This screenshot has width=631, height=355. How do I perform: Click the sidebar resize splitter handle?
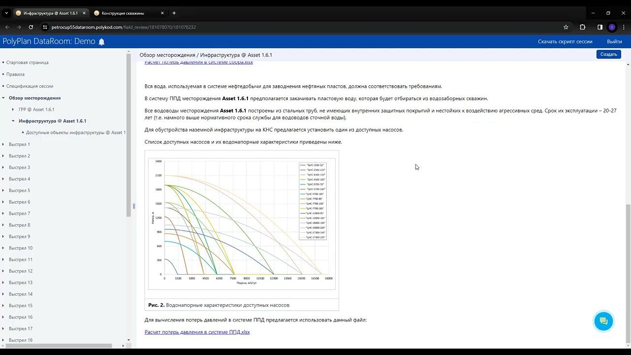coord(134,206)
